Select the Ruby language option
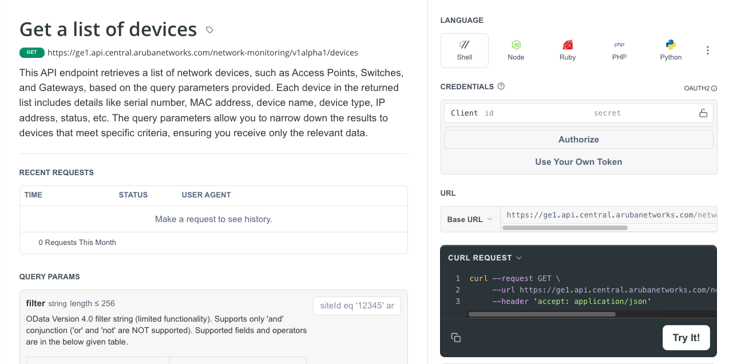The image size is (729, 364). click(x=568, y=50)
